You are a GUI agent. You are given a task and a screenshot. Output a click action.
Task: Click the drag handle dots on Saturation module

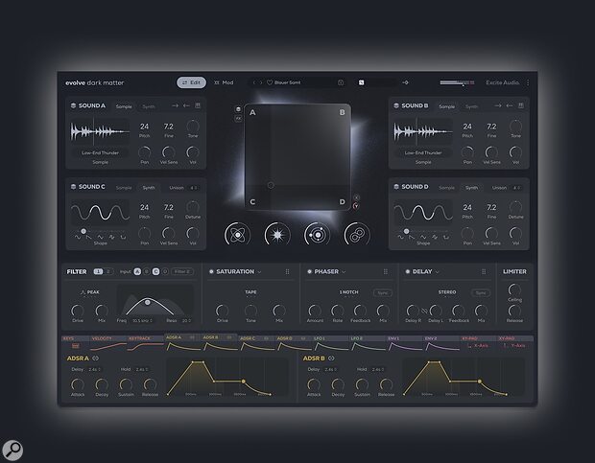[287, 271]
